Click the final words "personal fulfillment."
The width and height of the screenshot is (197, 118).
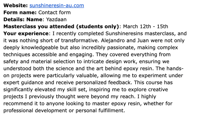coord(100,111)
